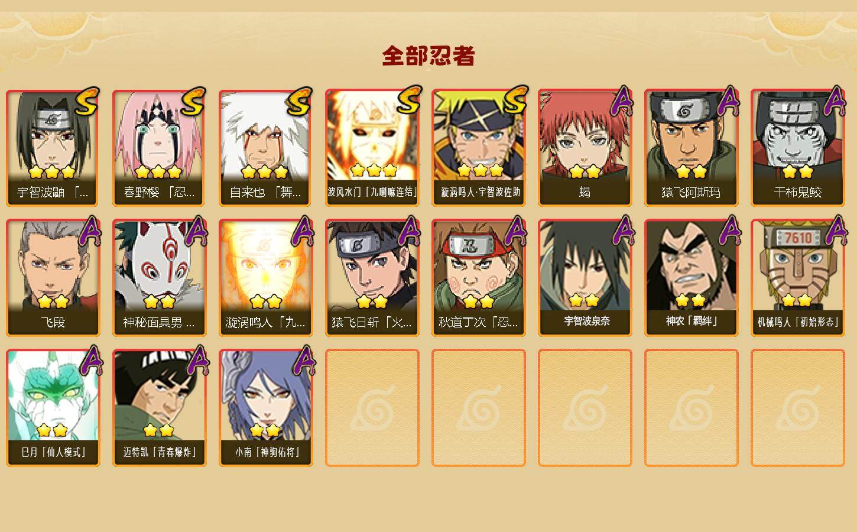Select 波风水门「九喇嘛连结」 card
857x532 pixels.
point(372,148)
